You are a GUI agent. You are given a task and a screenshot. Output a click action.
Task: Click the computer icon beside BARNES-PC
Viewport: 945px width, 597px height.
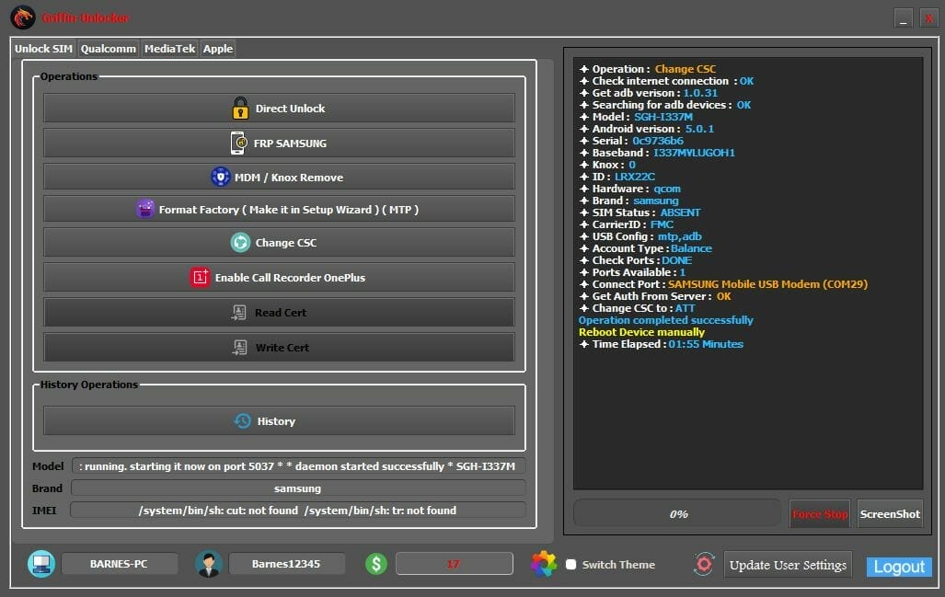click(x=40, y=564)
